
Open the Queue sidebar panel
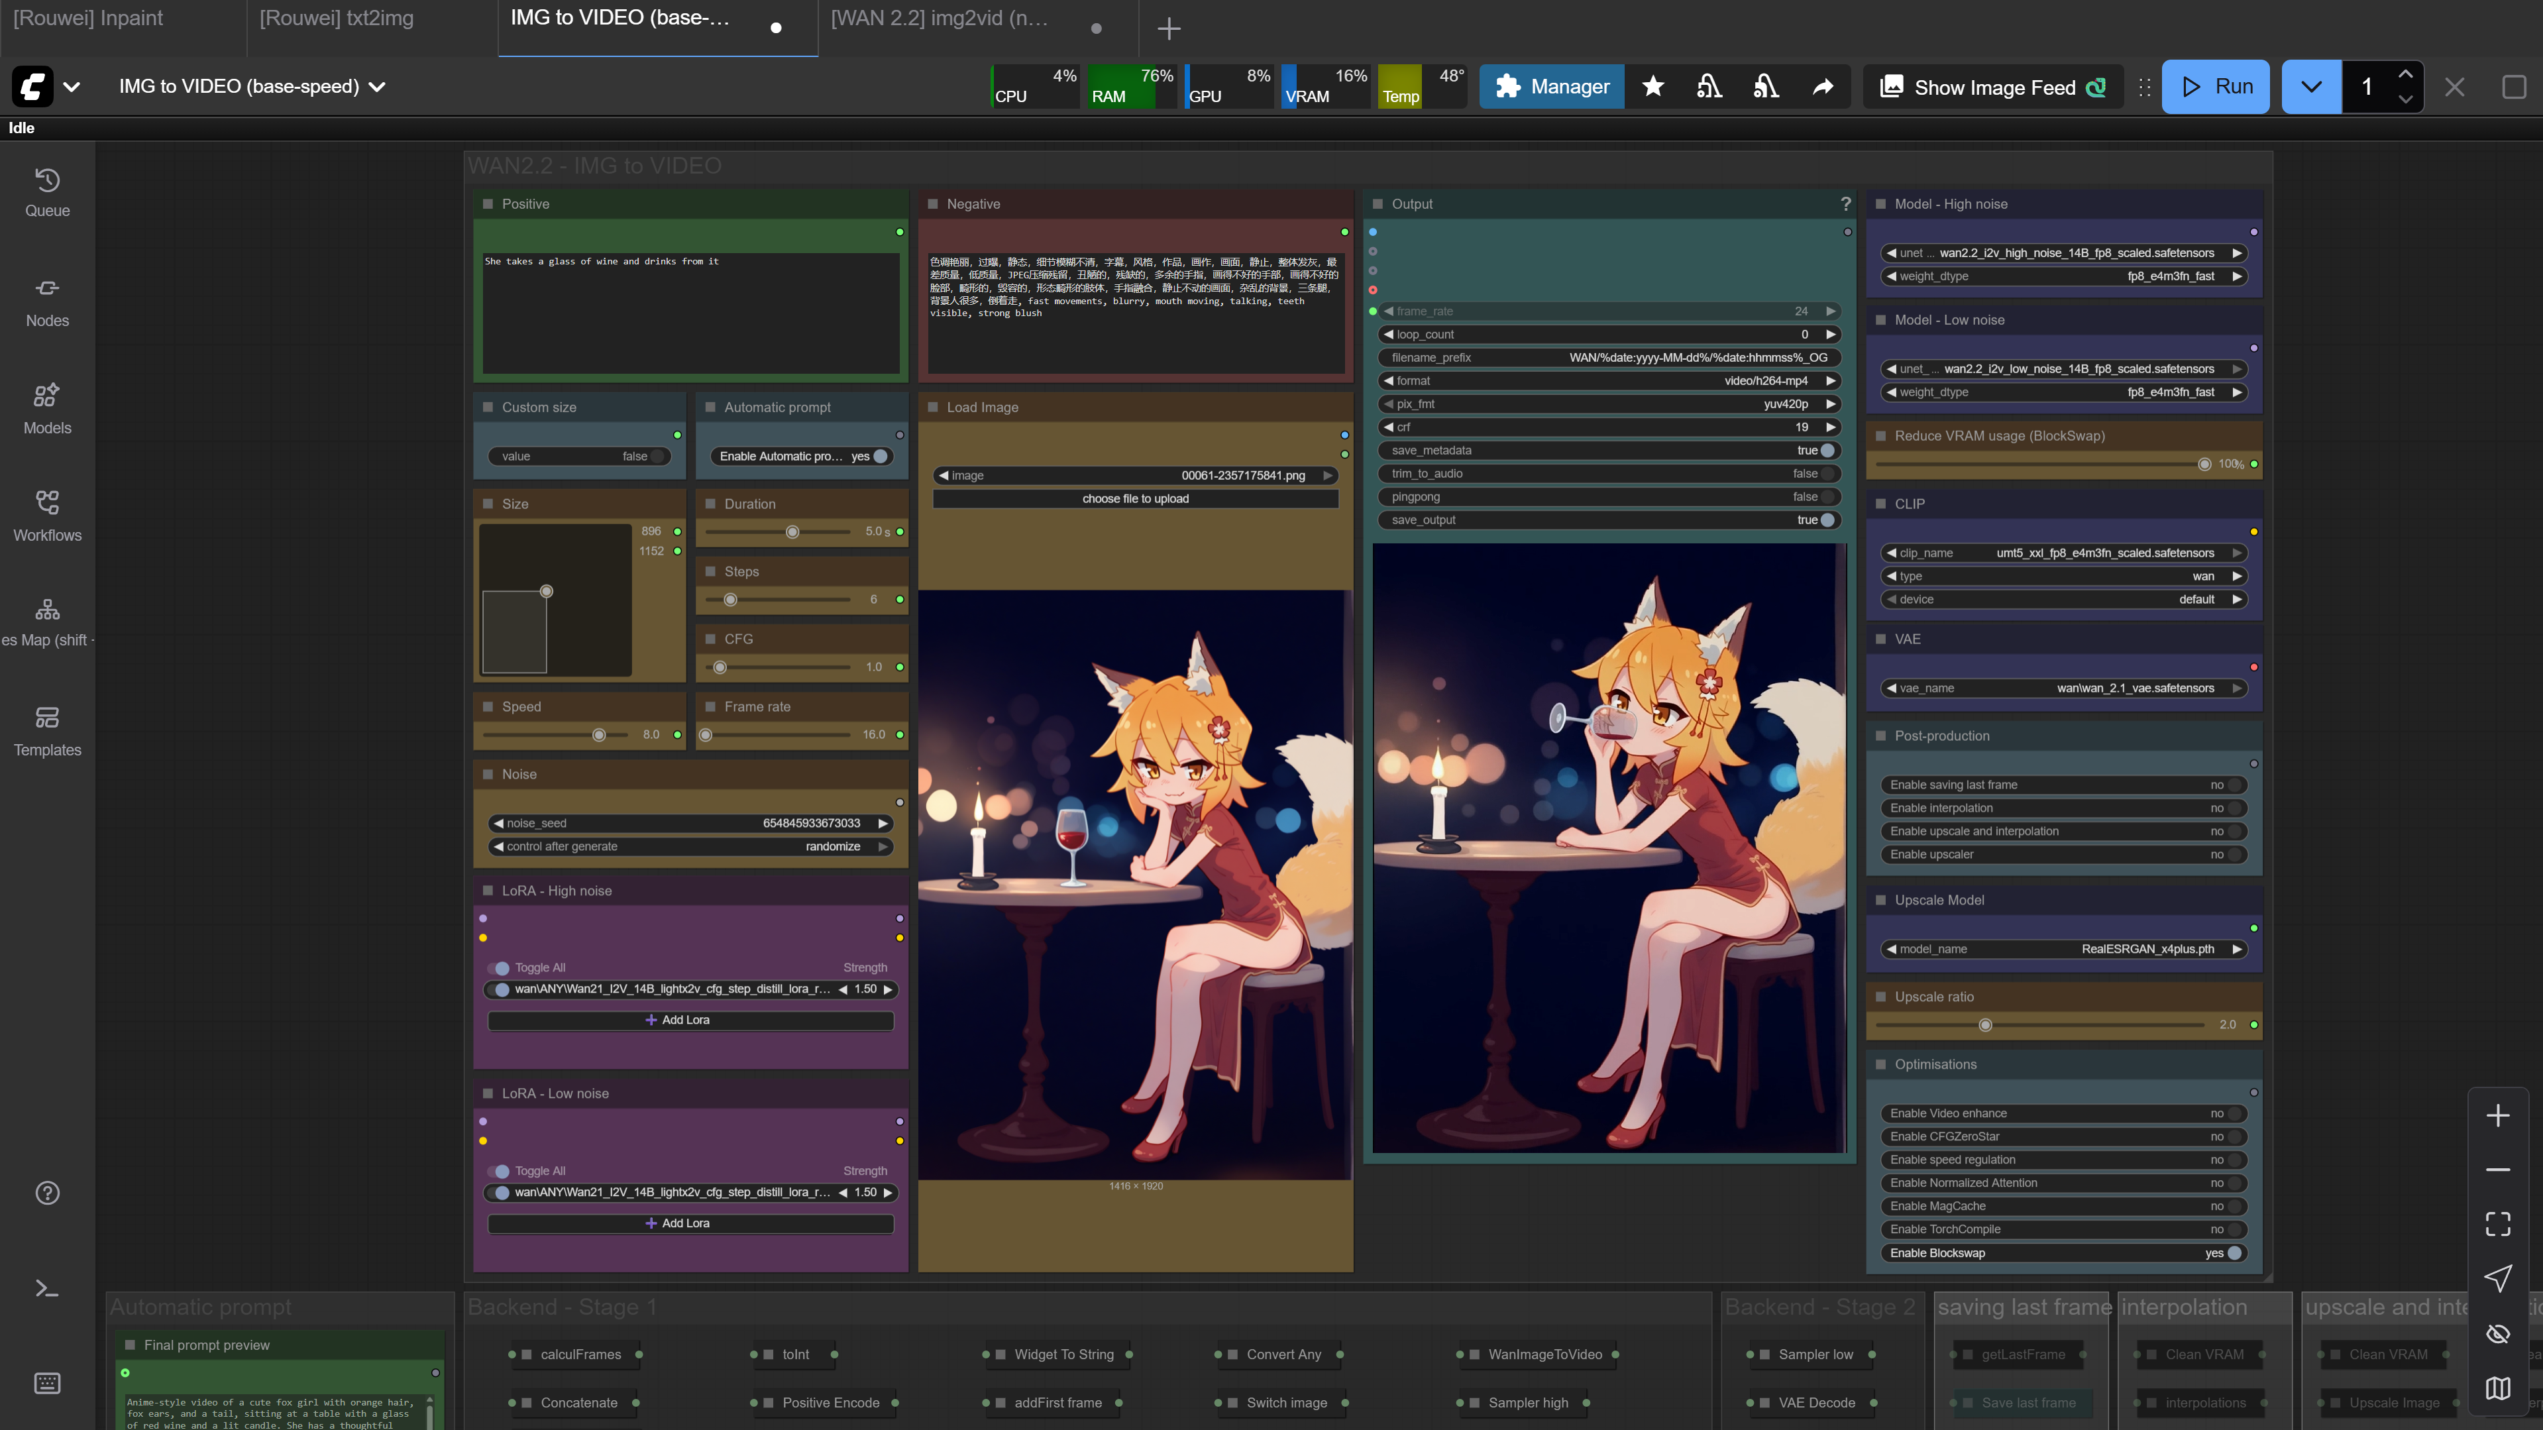point(46,193)
